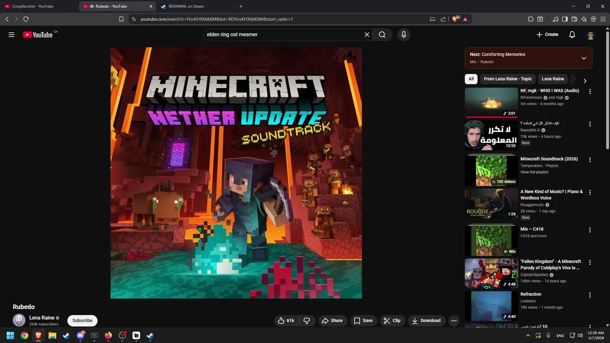Screen dimensions: 610x343
Task: Open the Brave VPN shield icon
Action: tap(593, 19)
